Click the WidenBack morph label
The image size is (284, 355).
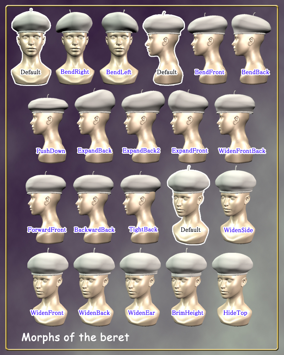point(94,313)
